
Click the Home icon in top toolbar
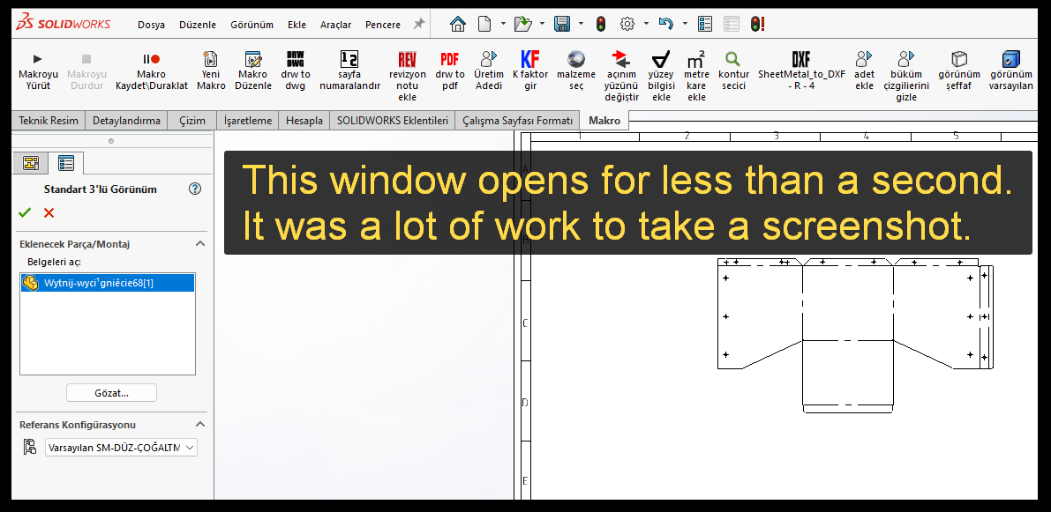point(457,24)
